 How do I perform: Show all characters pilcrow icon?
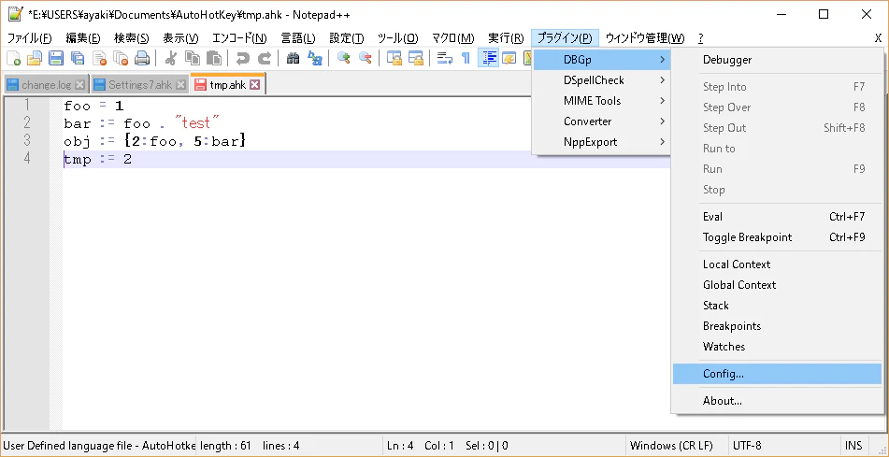point(466,58)
